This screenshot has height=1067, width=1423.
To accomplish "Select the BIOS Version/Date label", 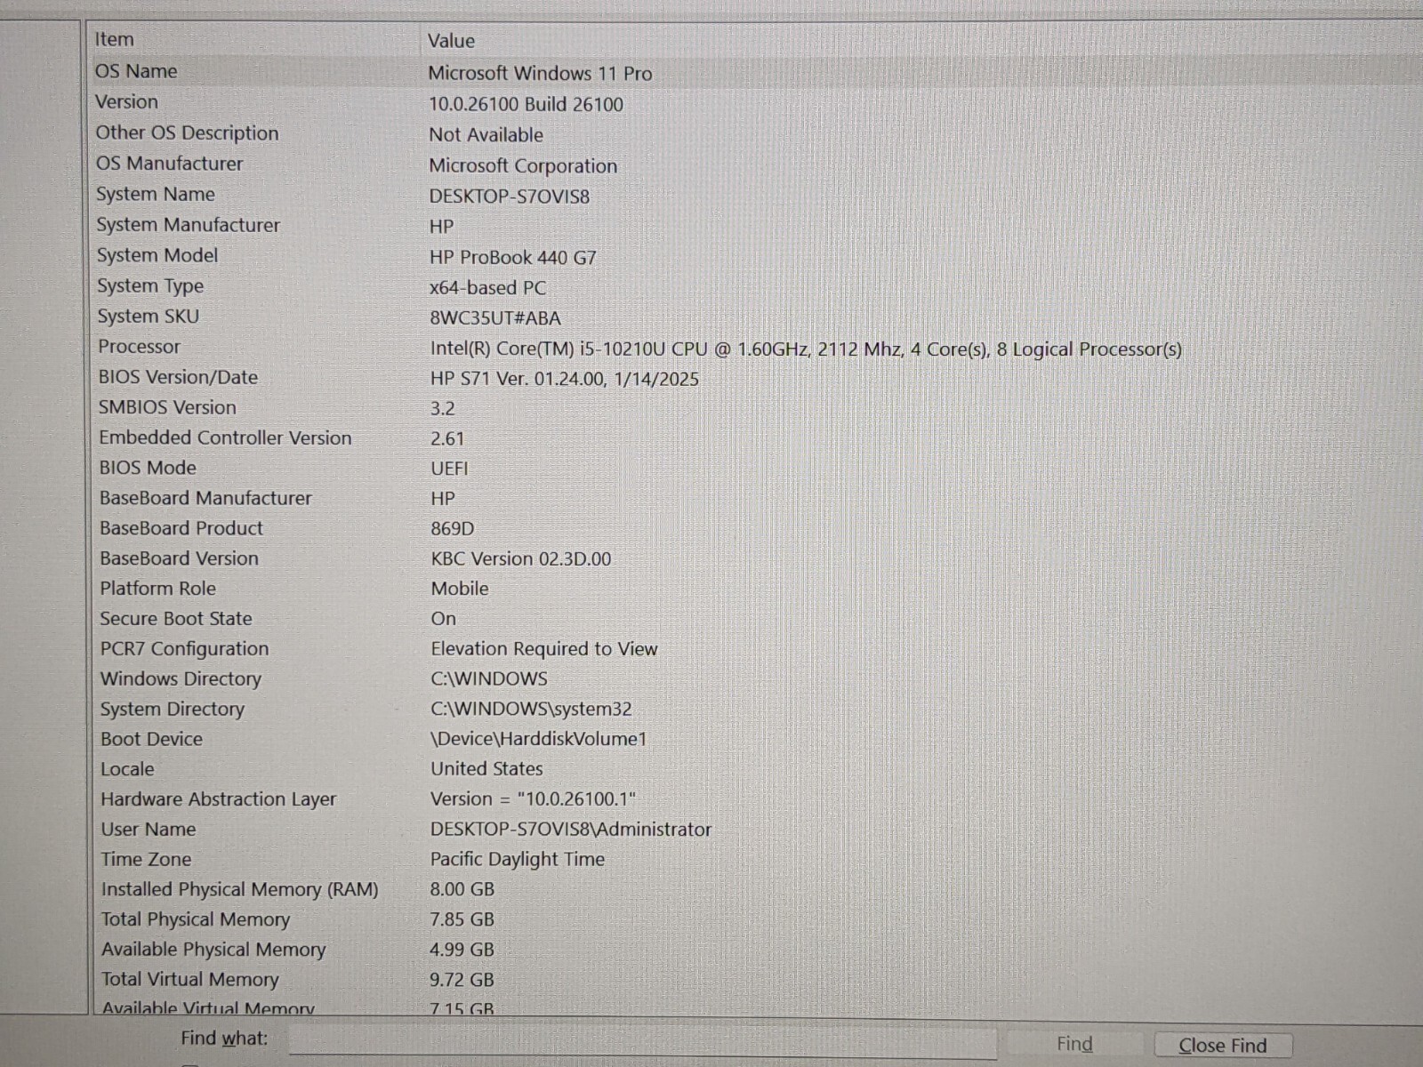I will click(178, 377).
